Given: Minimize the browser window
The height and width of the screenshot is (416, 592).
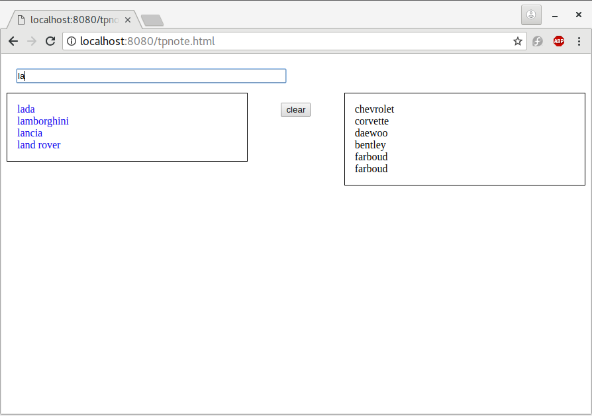Looking at the screenshot, I should pos(555,15).
